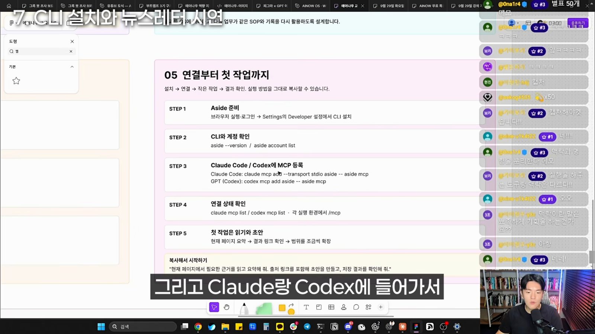Open Telegram from the taskbar

pyautogui.click(x=307, y=327)
